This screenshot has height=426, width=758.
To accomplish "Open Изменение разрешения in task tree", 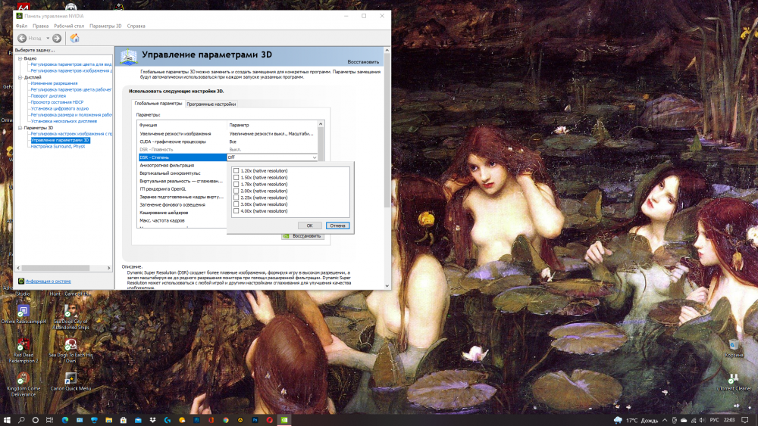I will tap(54, 83).
